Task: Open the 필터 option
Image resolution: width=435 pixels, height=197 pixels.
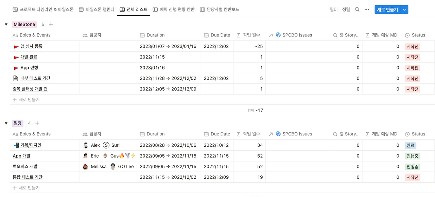Action: [x=334, y=10]
